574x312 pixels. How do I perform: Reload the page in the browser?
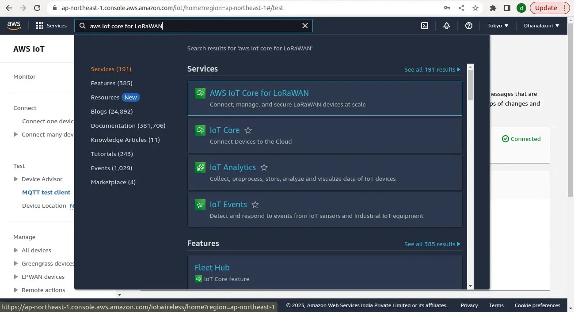[37, 8]
